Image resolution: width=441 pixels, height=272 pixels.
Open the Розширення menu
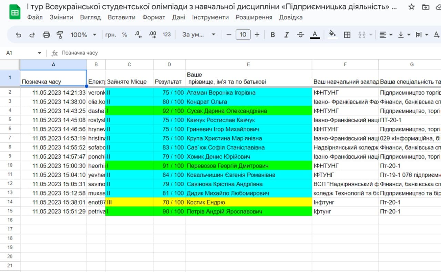point(254,17)
